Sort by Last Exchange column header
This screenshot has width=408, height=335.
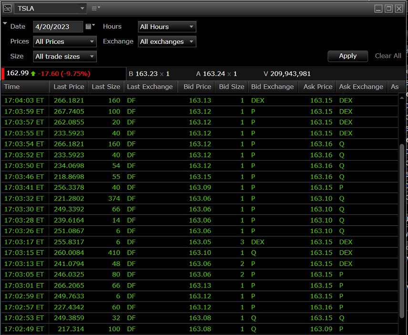(x=150, y=87)
